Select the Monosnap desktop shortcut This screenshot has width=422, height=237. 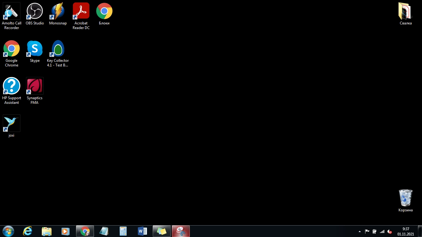[58, 14]
